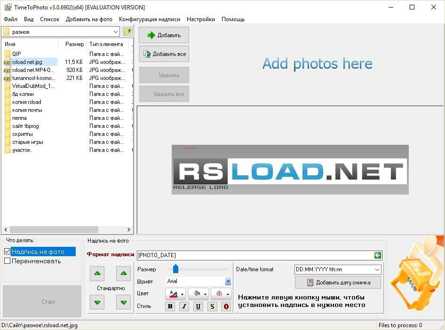Click the folder icon of бд копии

pyautogui.click(x=8, y=94)
